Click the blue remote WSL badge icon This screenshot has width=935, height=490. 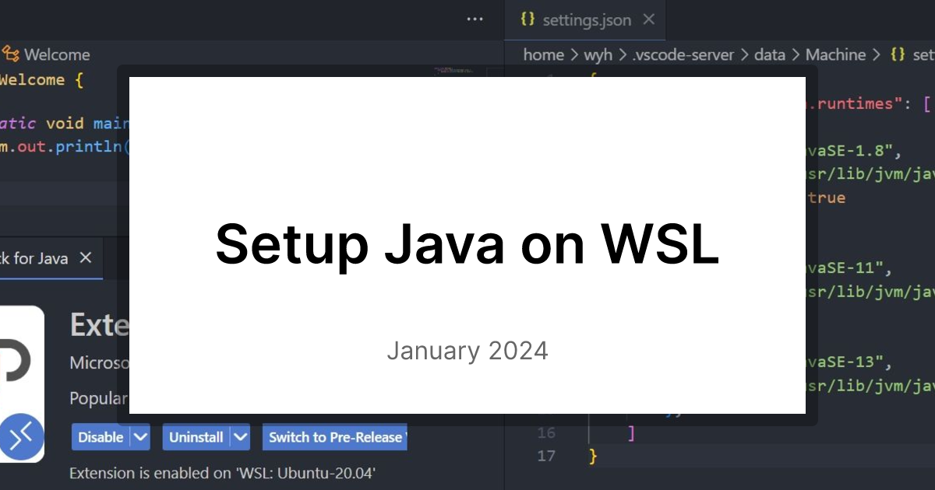click(x=21, y=439)
